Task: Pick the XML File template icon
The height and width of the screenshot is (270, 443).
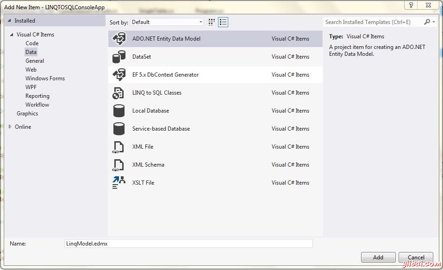Action: (x=119, y=147)
